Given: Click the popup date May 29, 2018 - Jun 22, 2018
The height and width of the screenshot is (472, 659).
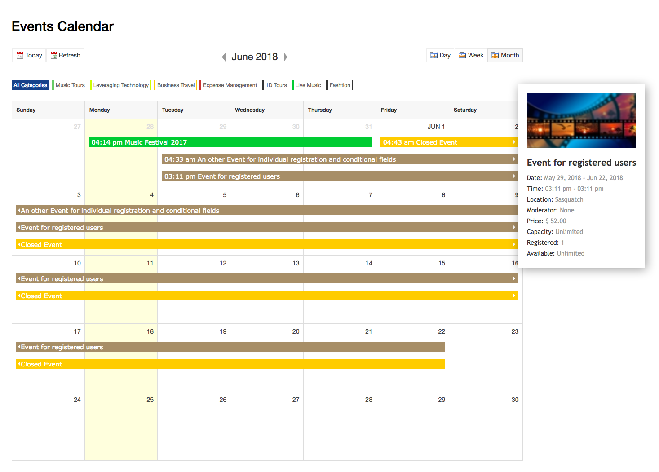Looking at the screenshot, I should point(583,178).
